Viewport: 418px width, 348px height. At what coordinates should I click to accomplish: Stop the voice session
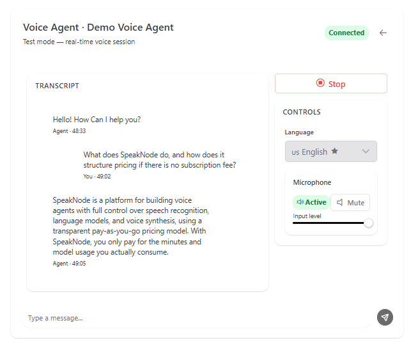pyautogui.click(x=330, y=84)
